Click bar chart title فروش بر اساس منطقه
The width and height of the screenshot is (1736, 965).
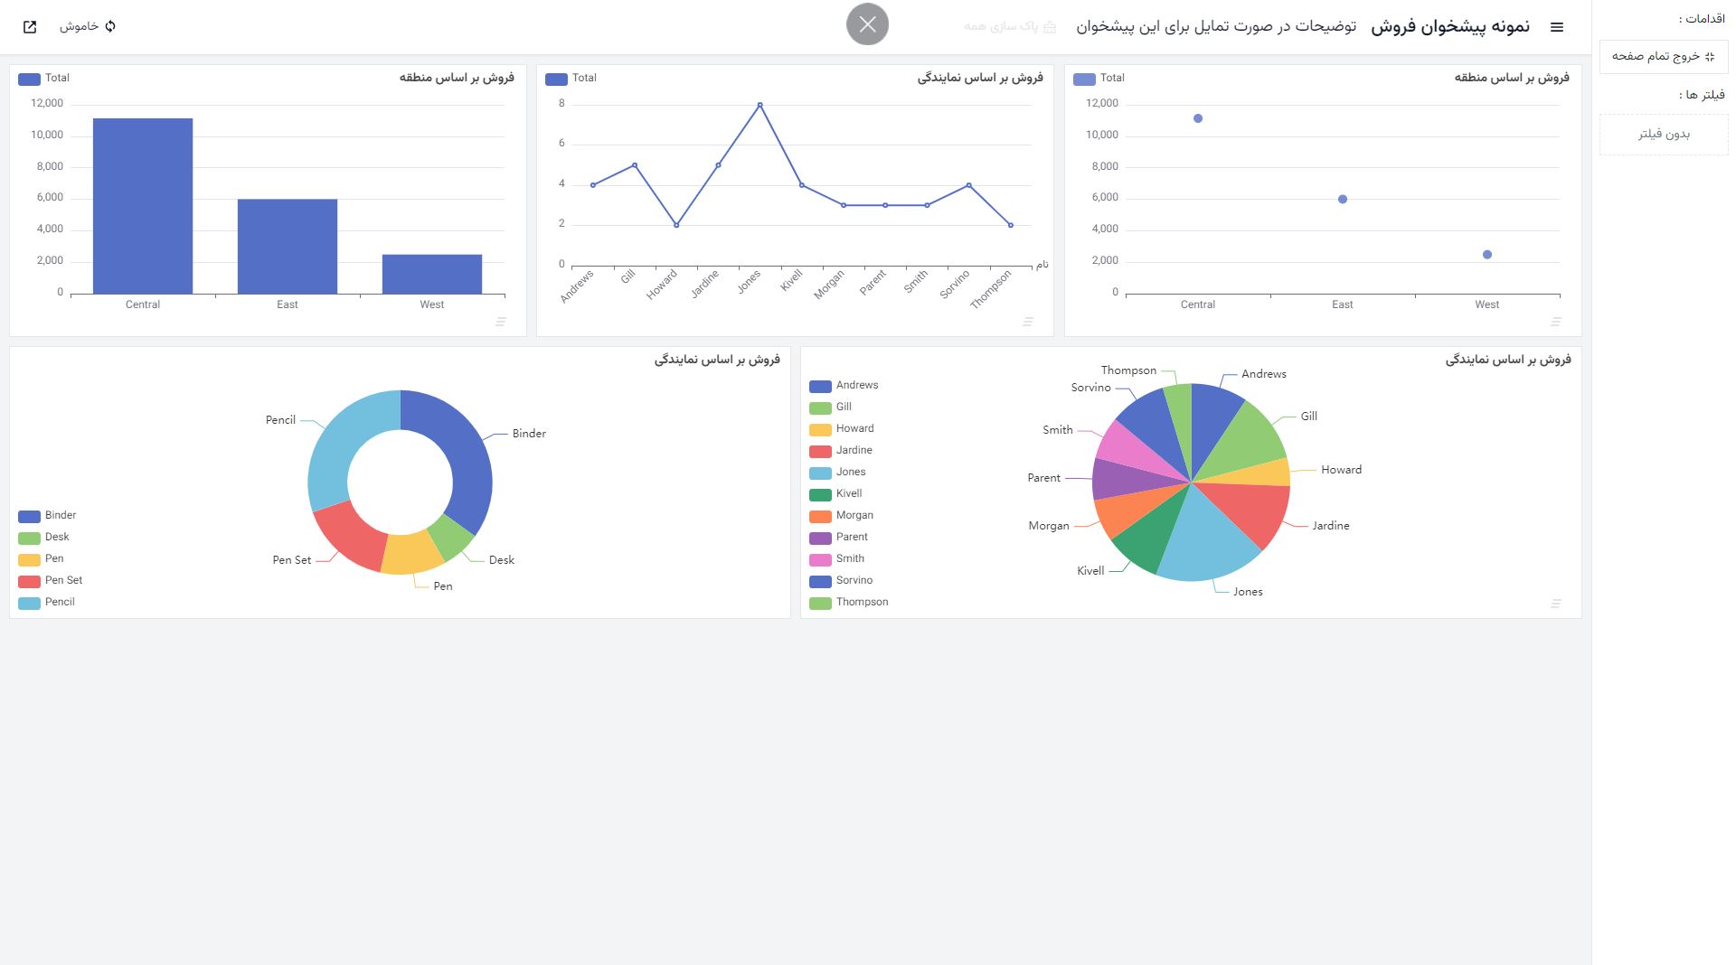point(457,78)
